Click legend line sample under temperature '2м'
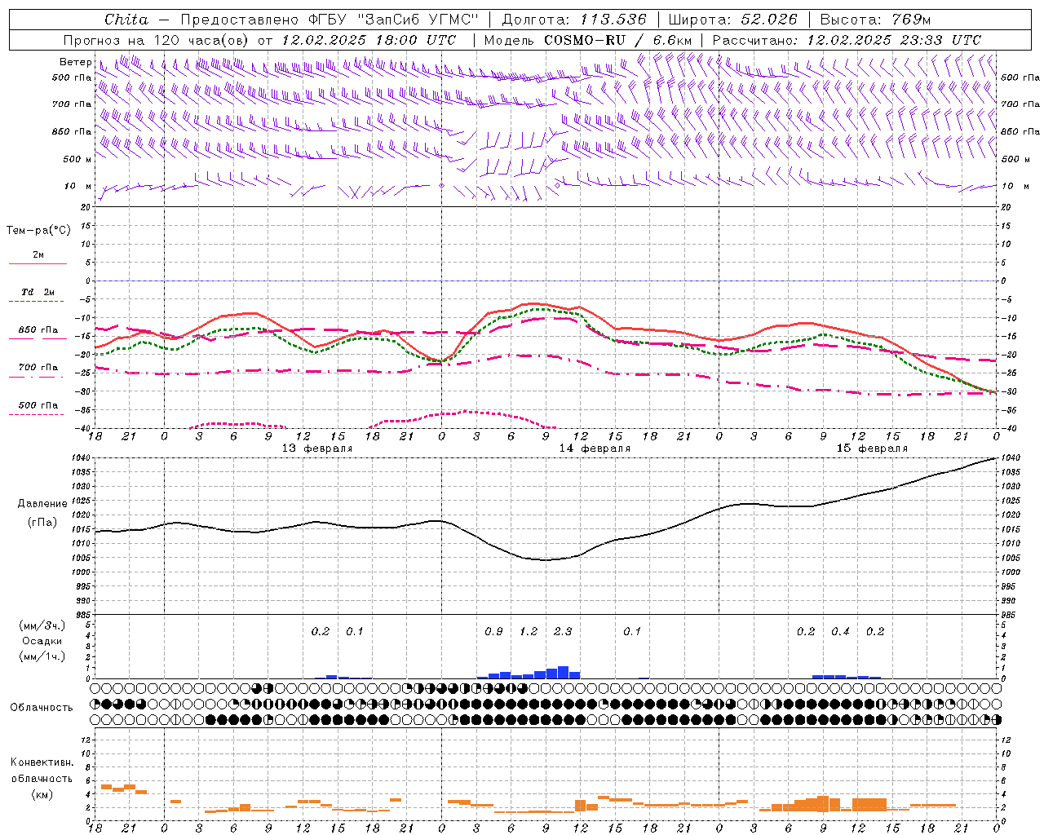 [x=38, y=264]
